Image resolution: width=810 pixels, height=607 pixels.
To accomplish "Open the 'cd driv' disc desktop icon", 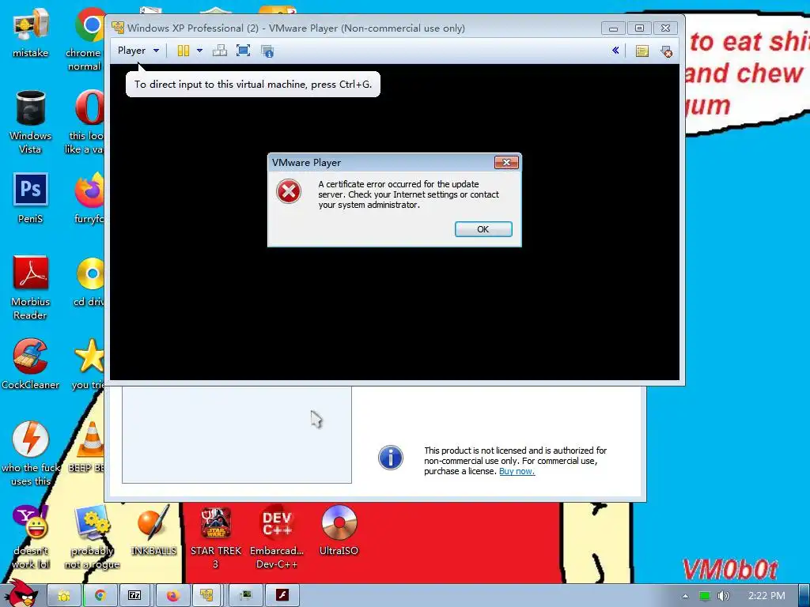I will pyautogui.click(x=90, y=282).
